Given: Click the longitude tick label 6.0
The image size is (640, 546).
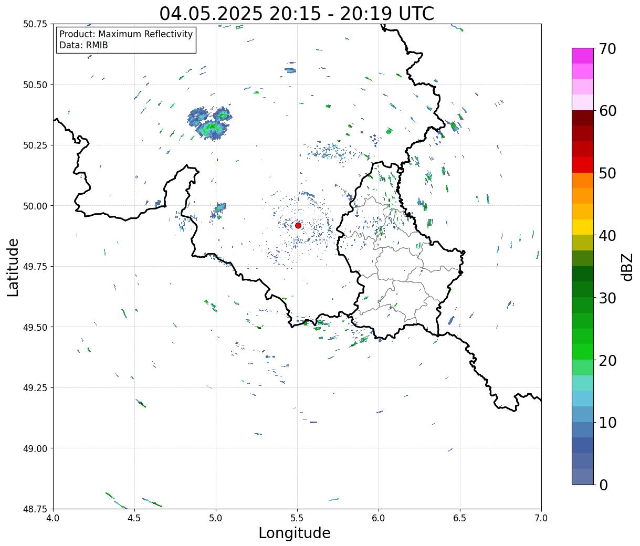Looking at the screenshot, I should (379, 518).
